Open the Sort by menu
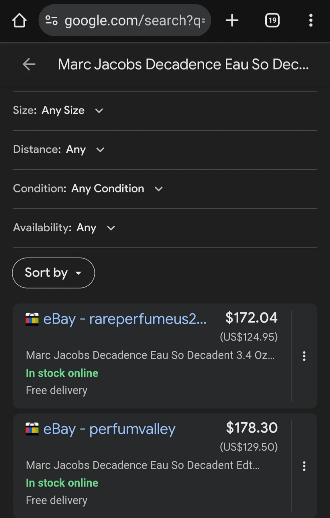This screenshot has width=330, height=518. pyautogui.click(x=54, y=273)
